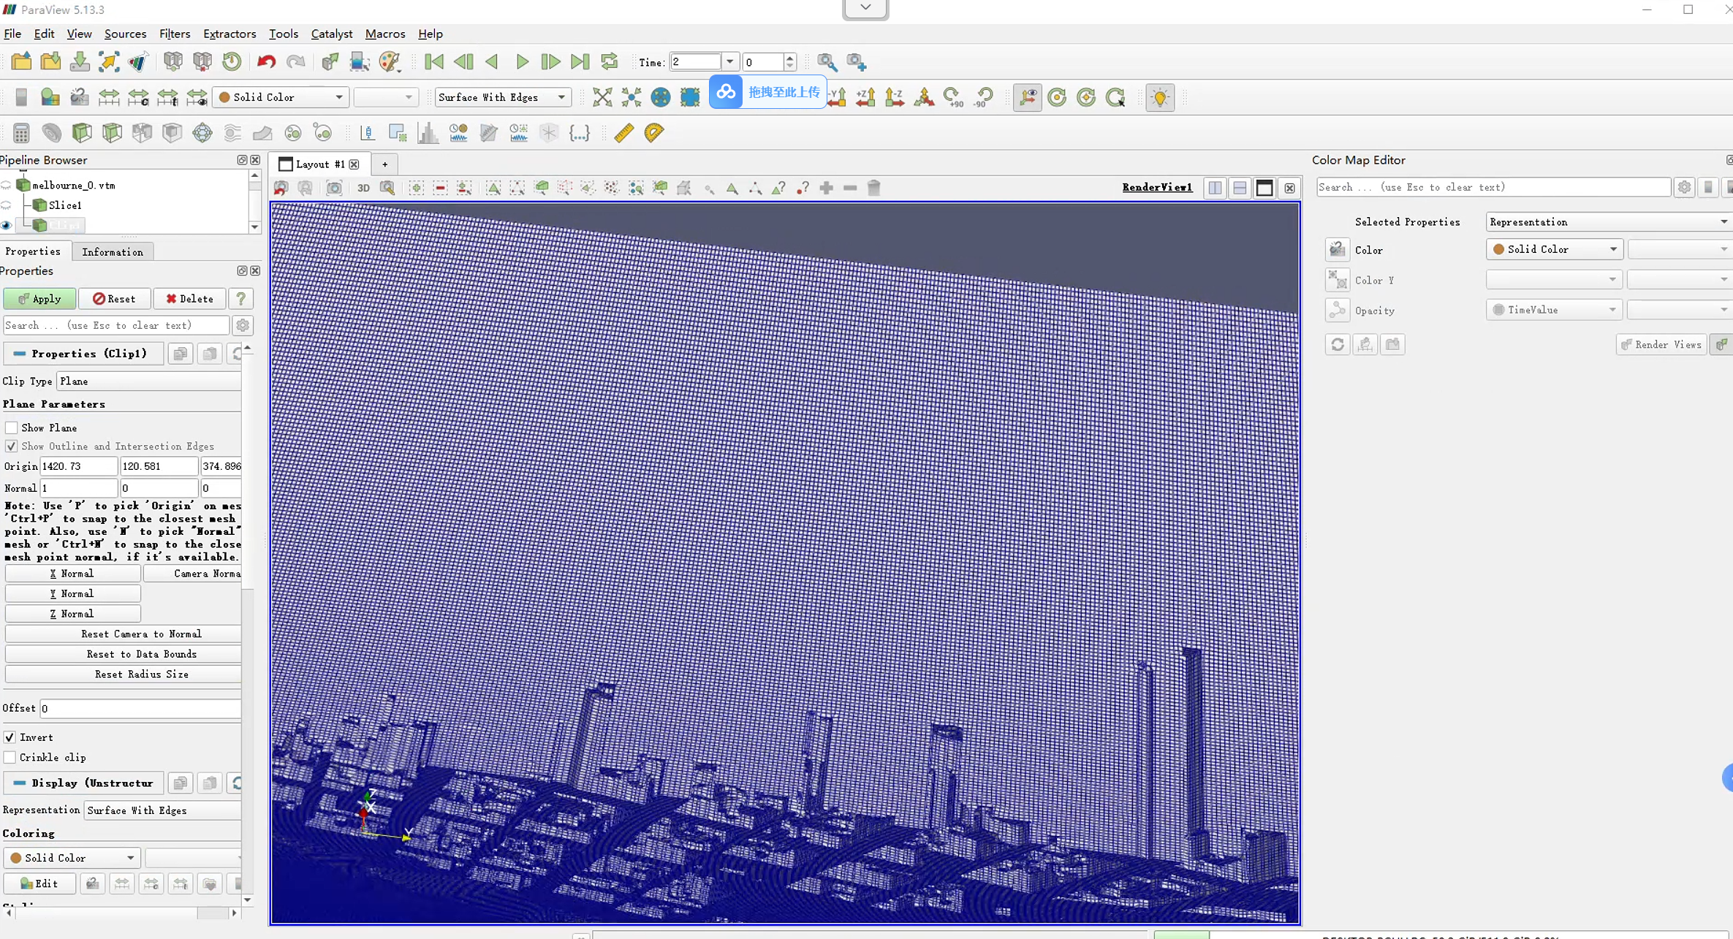The height and width of the screenshot is (939, 1733).
Task: Uncheck the Invert checkbox
Action: click(10, 737)
